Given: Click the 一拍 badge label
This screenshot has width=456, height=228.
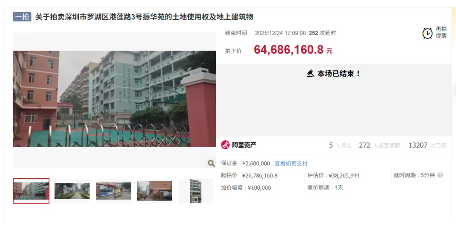Looking at the screenshot, I should 22,17.
